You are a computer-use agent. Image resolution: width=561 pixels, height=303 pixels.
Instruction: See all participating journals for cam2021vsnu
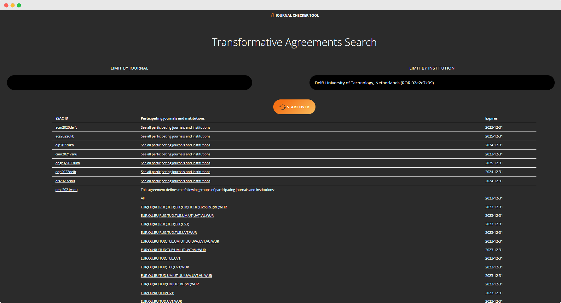click(x=176, y=154)
